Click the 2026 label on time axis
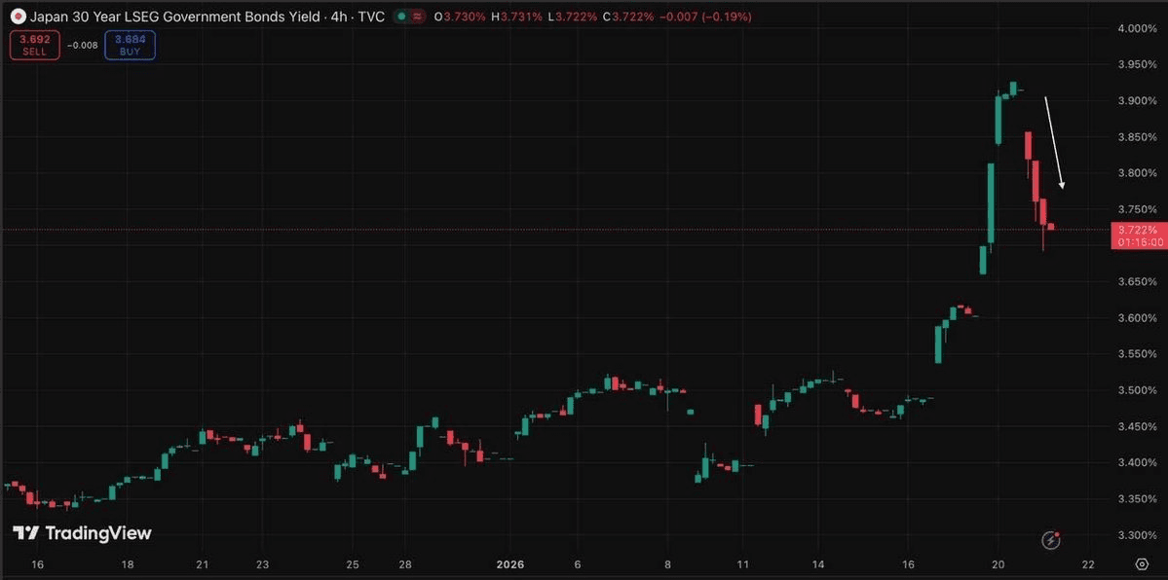 pos(510,564)
